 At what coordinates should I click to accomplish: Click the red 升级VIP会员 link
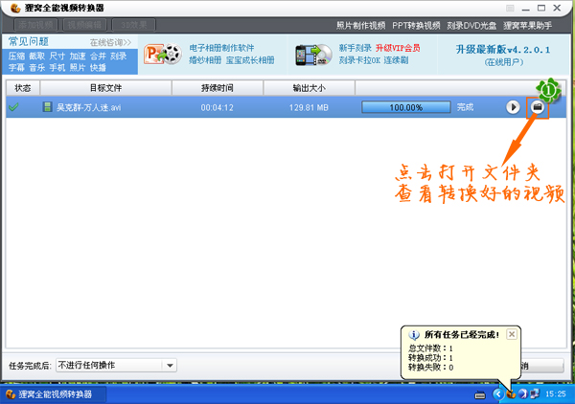pos(398,48)
